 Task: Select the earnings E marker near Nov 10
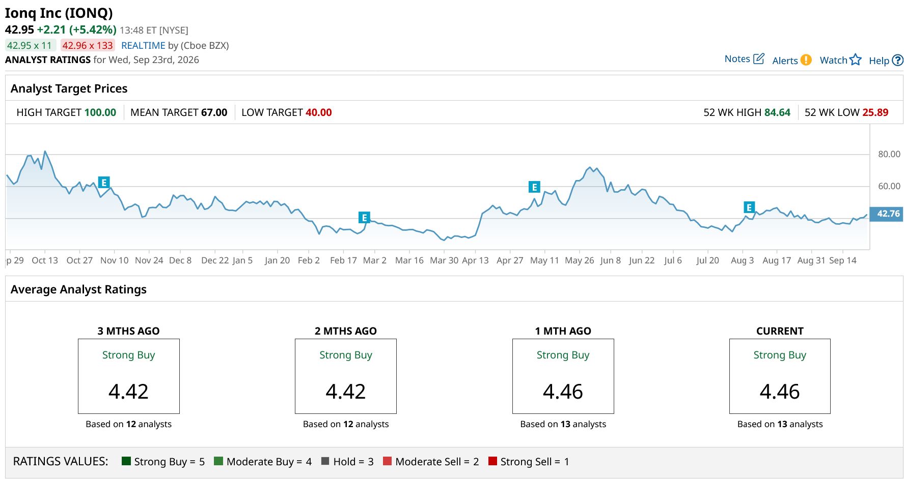[104, 183]
